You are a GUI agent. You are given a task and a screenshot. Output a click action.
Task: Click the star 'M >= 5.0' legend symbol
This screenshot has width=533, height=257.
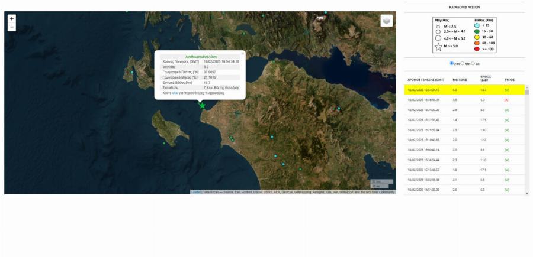pos(438,47)
